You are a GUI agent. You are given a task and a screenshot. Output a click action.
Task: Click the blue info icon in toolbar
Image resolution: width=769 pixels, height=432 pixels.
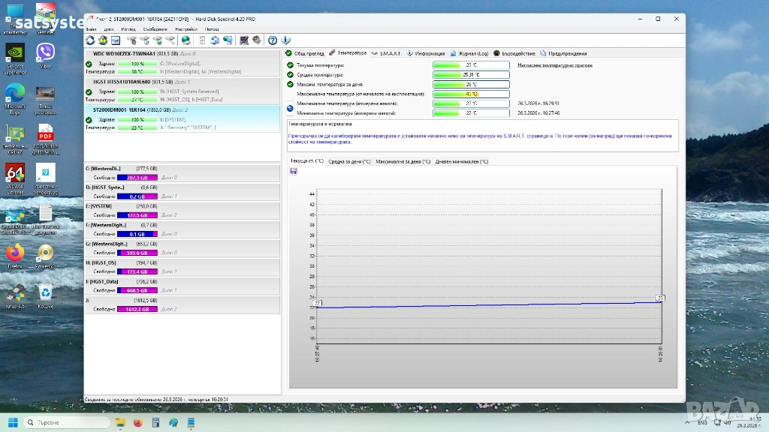click(x=285, y=40)
